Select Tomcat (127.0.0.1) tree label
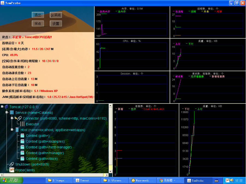This screenshot has width=246, height=184. [x=24, y=107]
